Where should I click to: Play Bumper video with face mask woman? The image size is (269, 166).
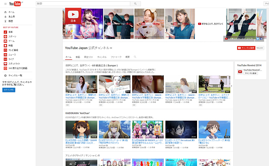pyautogui.click(x=115, y=84)
